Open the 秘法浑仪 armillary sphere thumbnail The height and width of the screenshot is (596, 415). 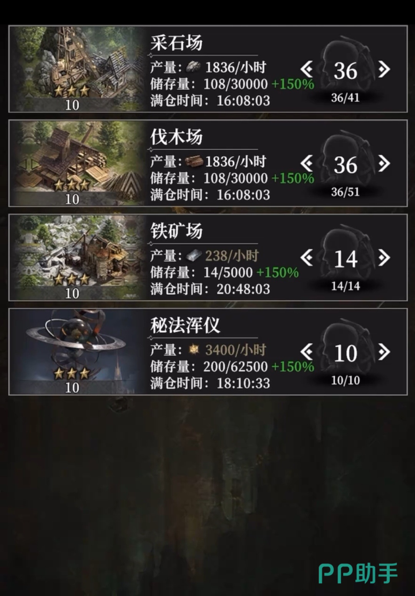77,352
